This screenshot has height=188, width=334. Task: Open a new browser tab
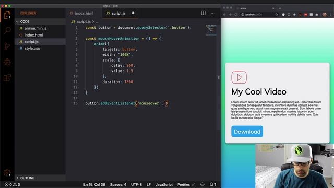[280, 8]
